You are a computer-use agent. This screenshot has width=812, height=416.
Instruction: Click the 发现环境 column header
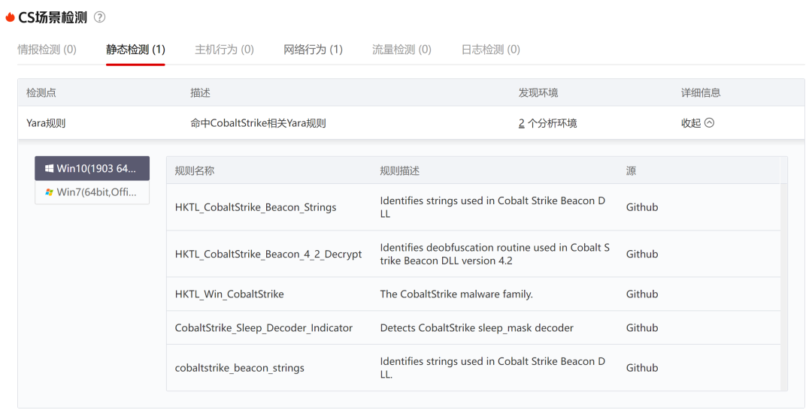click(538, 92)
